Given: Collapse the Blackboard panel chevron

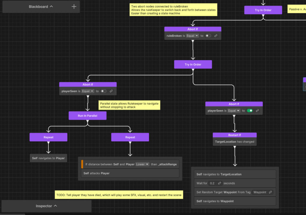Looking at the screenshot, I should coord(51,6).
